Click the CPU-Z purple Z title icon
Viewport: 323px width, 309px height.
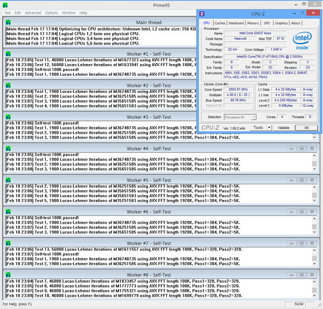point(202,14)
